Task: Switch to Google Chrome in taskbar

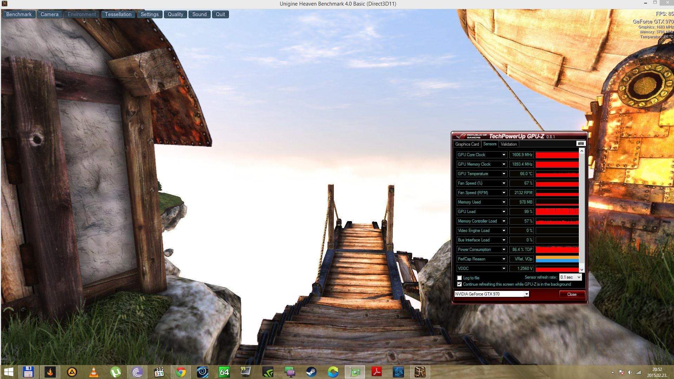Action: (x=181, y=372)
